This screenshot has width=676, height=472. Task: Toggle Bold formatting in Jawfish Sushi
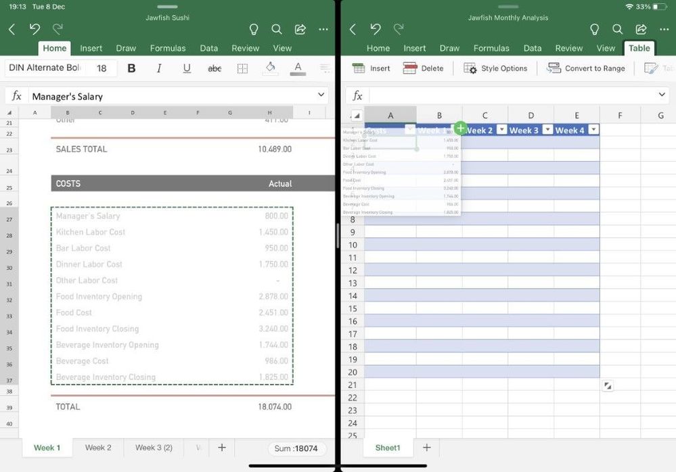pos(131,68)
